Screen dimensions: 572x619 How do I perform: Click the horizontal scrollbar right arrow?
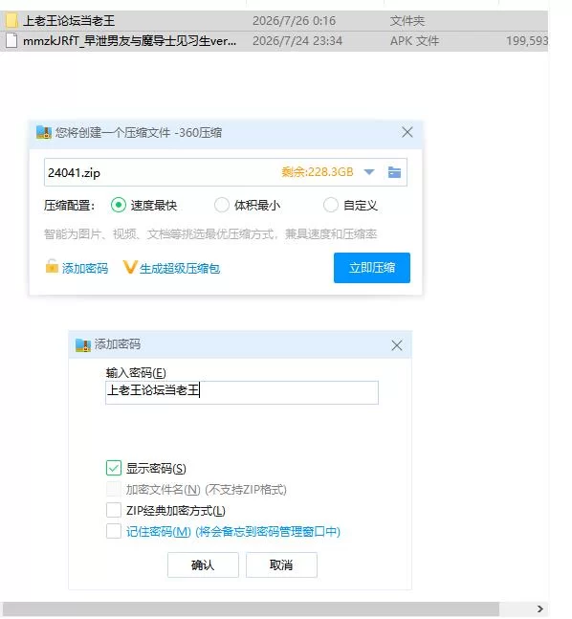click(540, 609)
